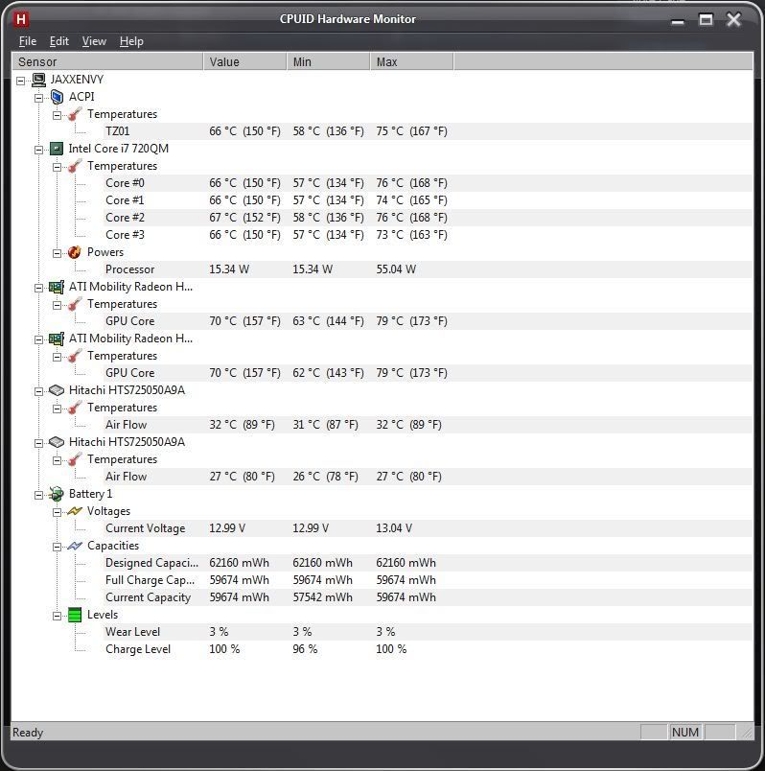Select the Charge Level row
This screenshot has height=771, width=765.
[428, 649]
